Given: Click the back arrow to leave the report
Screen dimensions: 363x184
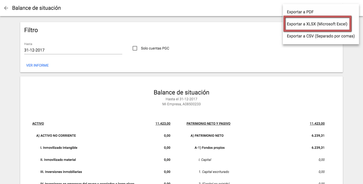Looking at the screenshot, I should 6,8.
